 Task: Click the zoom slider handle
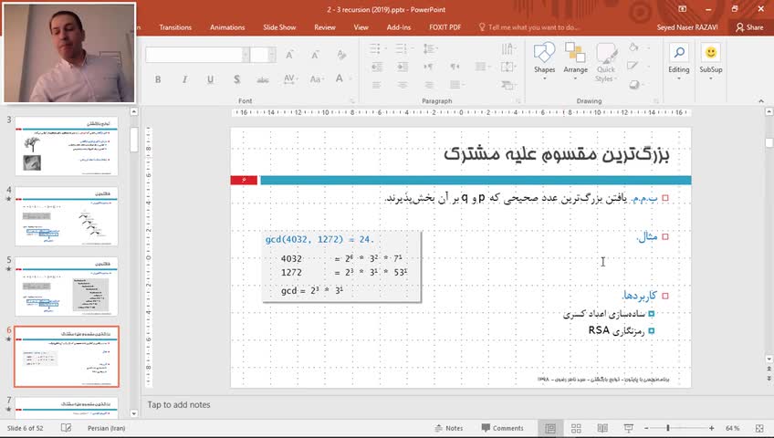668,428
